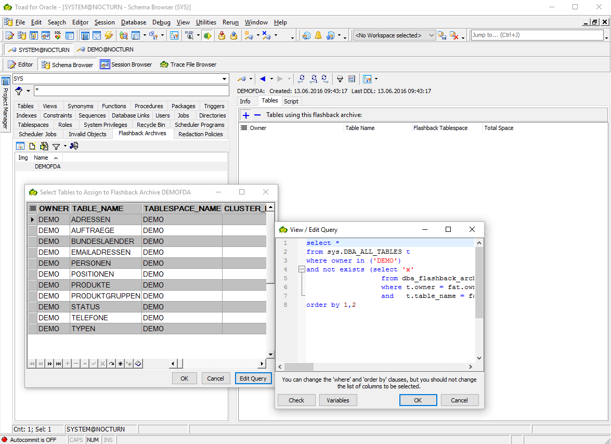Click the yellow bell notification icon

[x=318, y=35]
